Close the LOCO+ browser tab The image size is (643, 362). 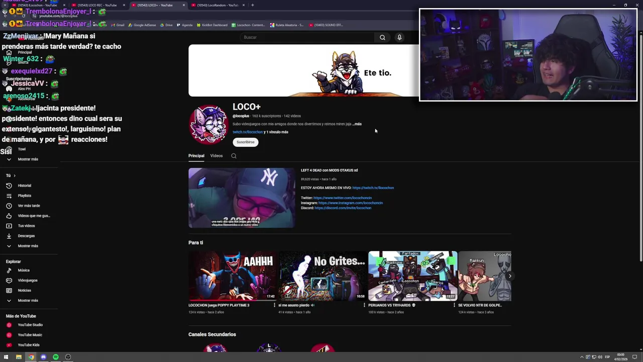[x=183, y=5]
